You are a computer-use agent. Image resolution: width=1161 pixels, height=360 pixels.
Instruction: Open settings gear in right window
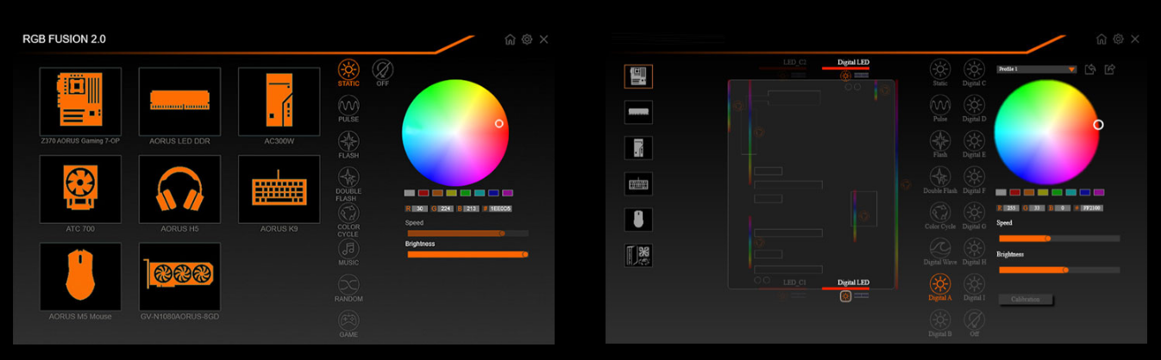pos(1119,40)
